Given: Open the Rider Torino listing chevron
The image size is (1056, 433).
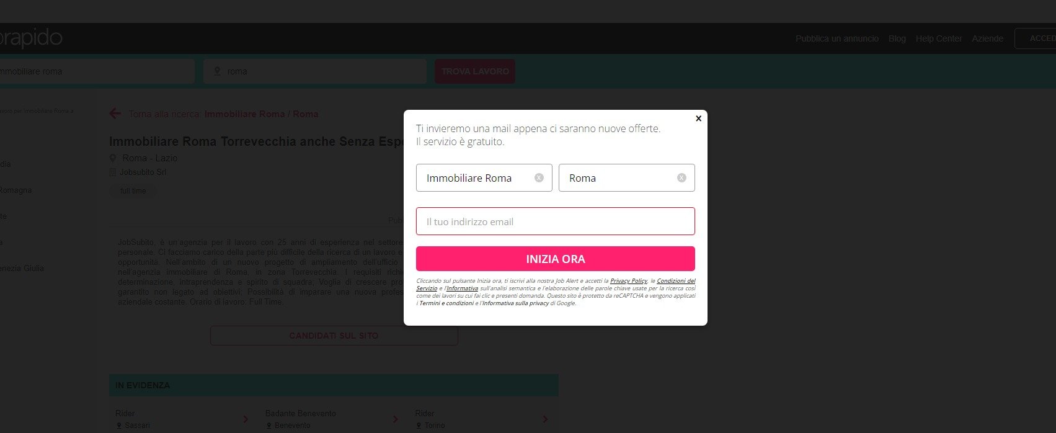Looking at the screenshot, I should (x=545, y=419).
